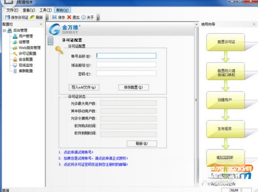Open link 点此将许可证密码发送到邮箱

click(x=96, y=164)
